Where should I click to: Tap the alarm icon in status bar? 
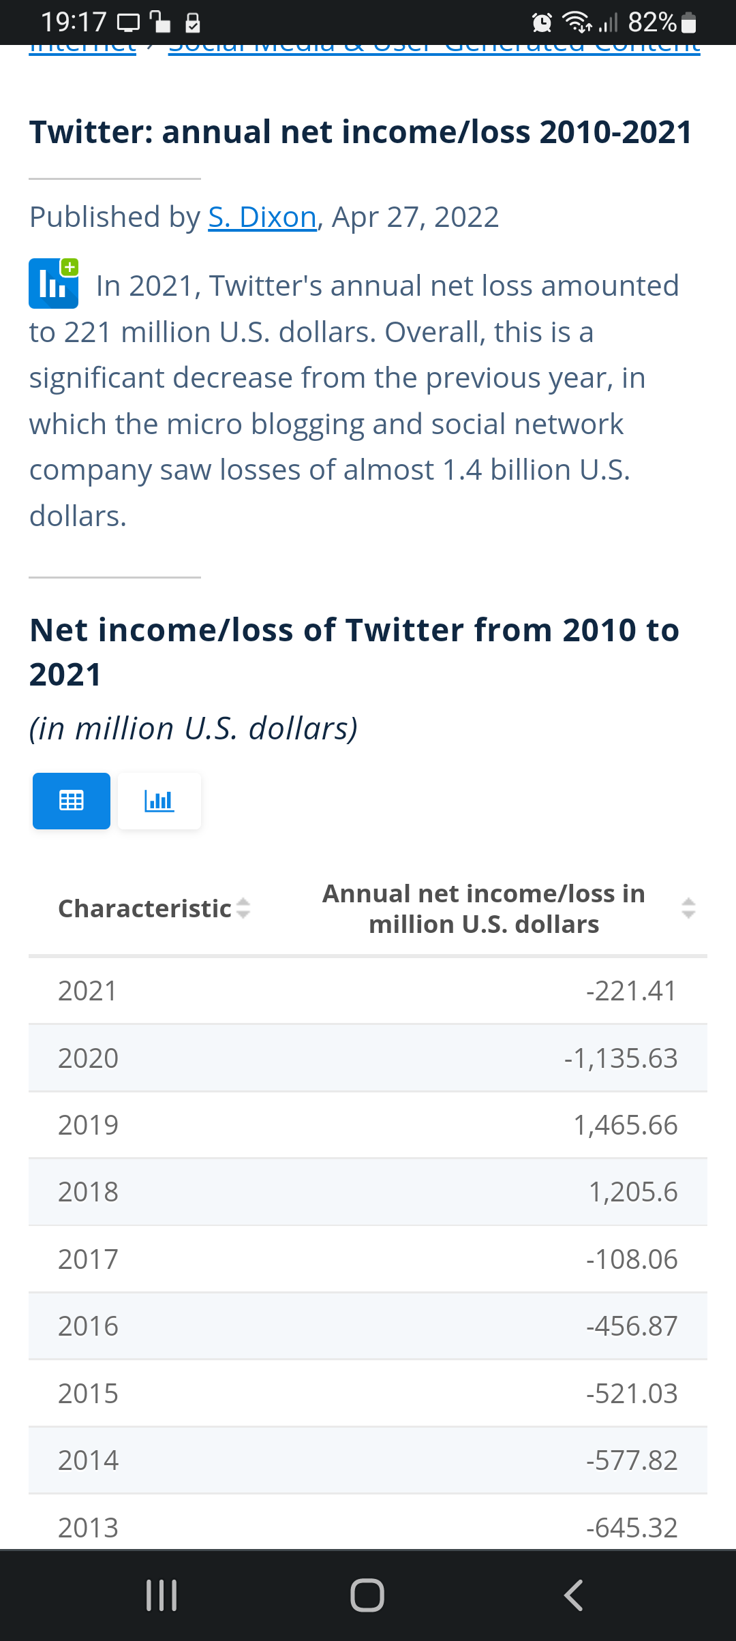click(542, 23)
